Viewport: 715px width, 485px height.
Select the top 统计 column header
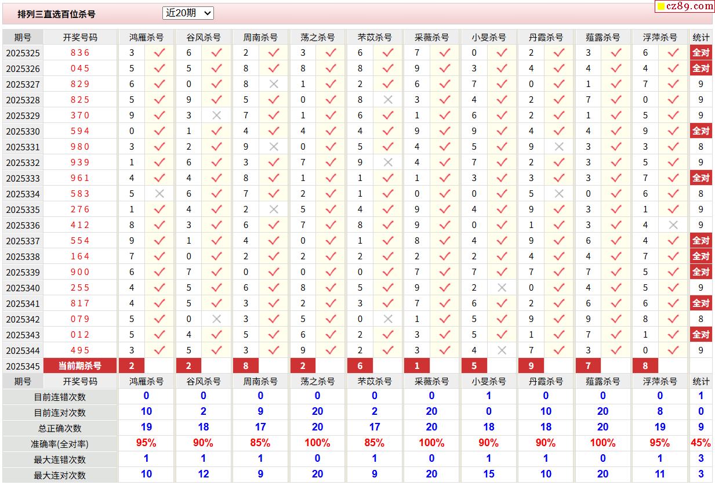tap(701, 37)
